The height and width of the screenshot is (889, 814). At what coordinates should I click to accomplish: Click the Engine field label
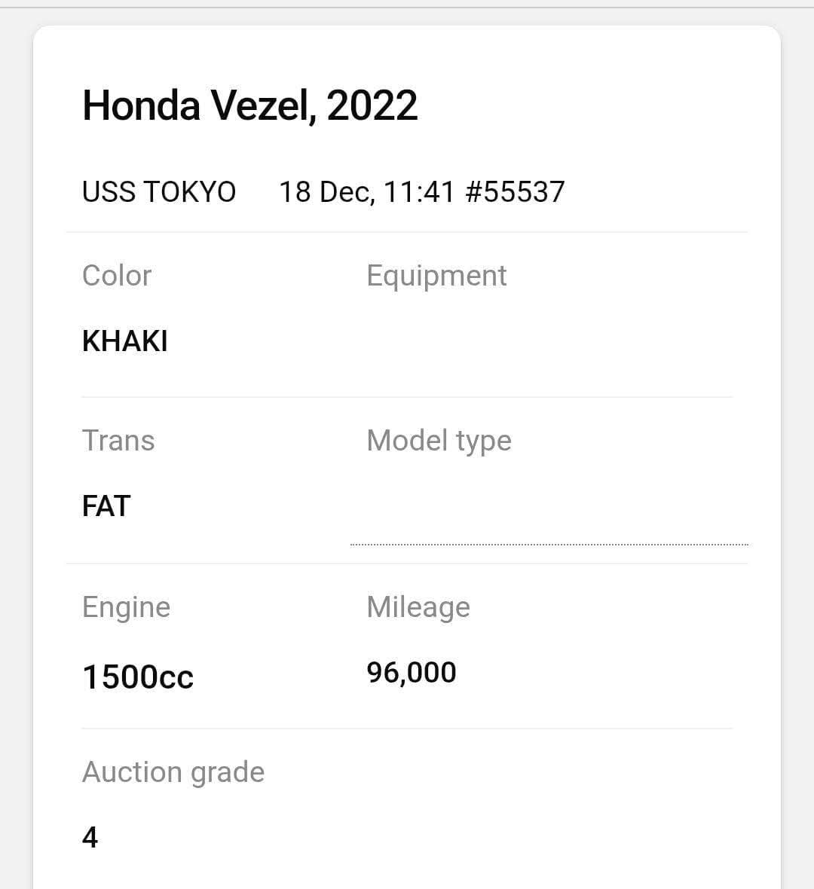point(126,607)
